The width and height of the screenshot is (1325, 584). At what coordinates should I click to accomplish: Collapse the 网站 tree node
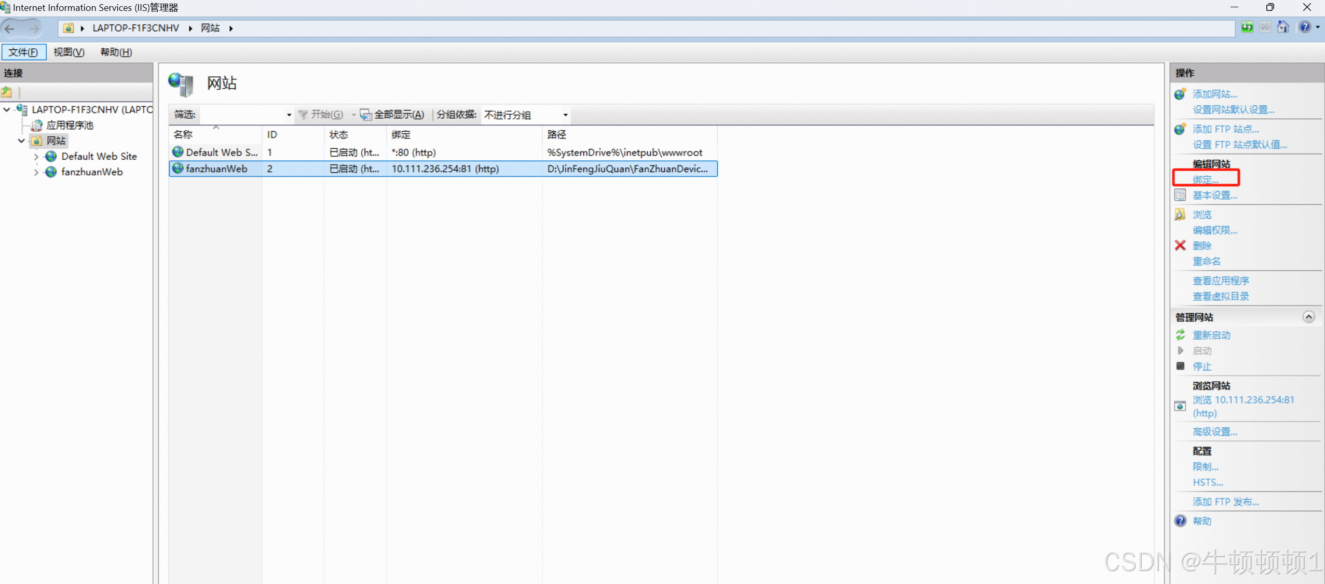[x=21, y=141]
